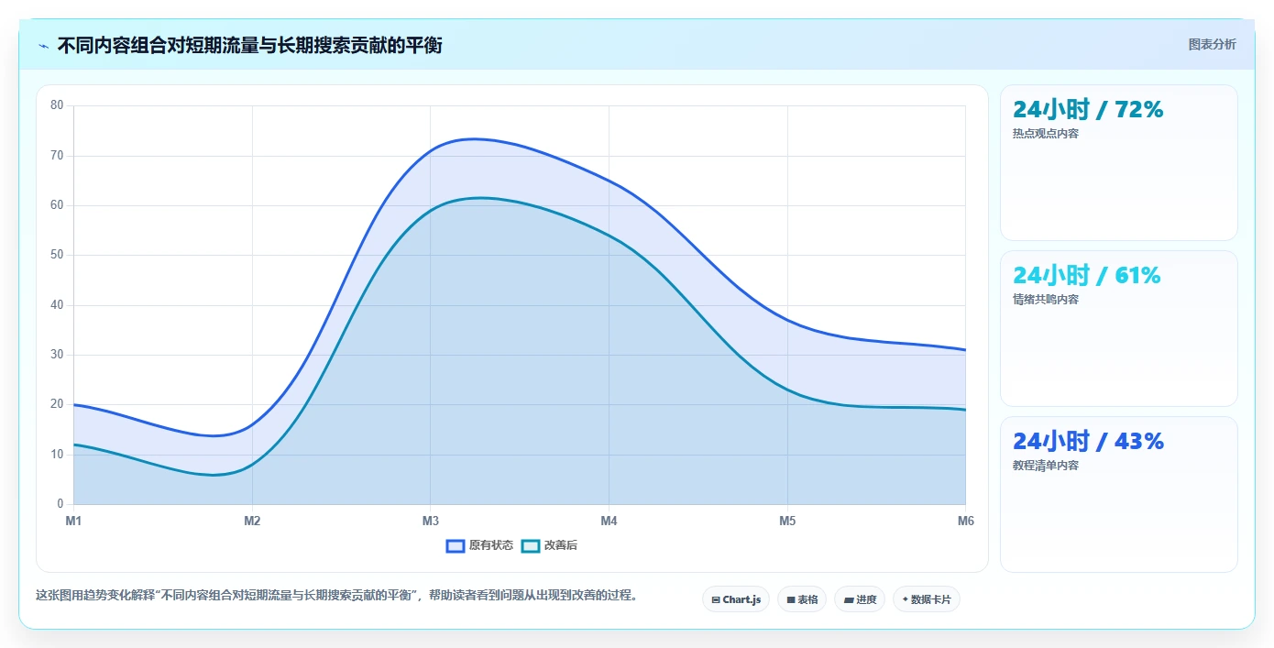This screenshot has height=648, width=1274.
Task: Select the 表格 tag button
Action: coord(802,599)
